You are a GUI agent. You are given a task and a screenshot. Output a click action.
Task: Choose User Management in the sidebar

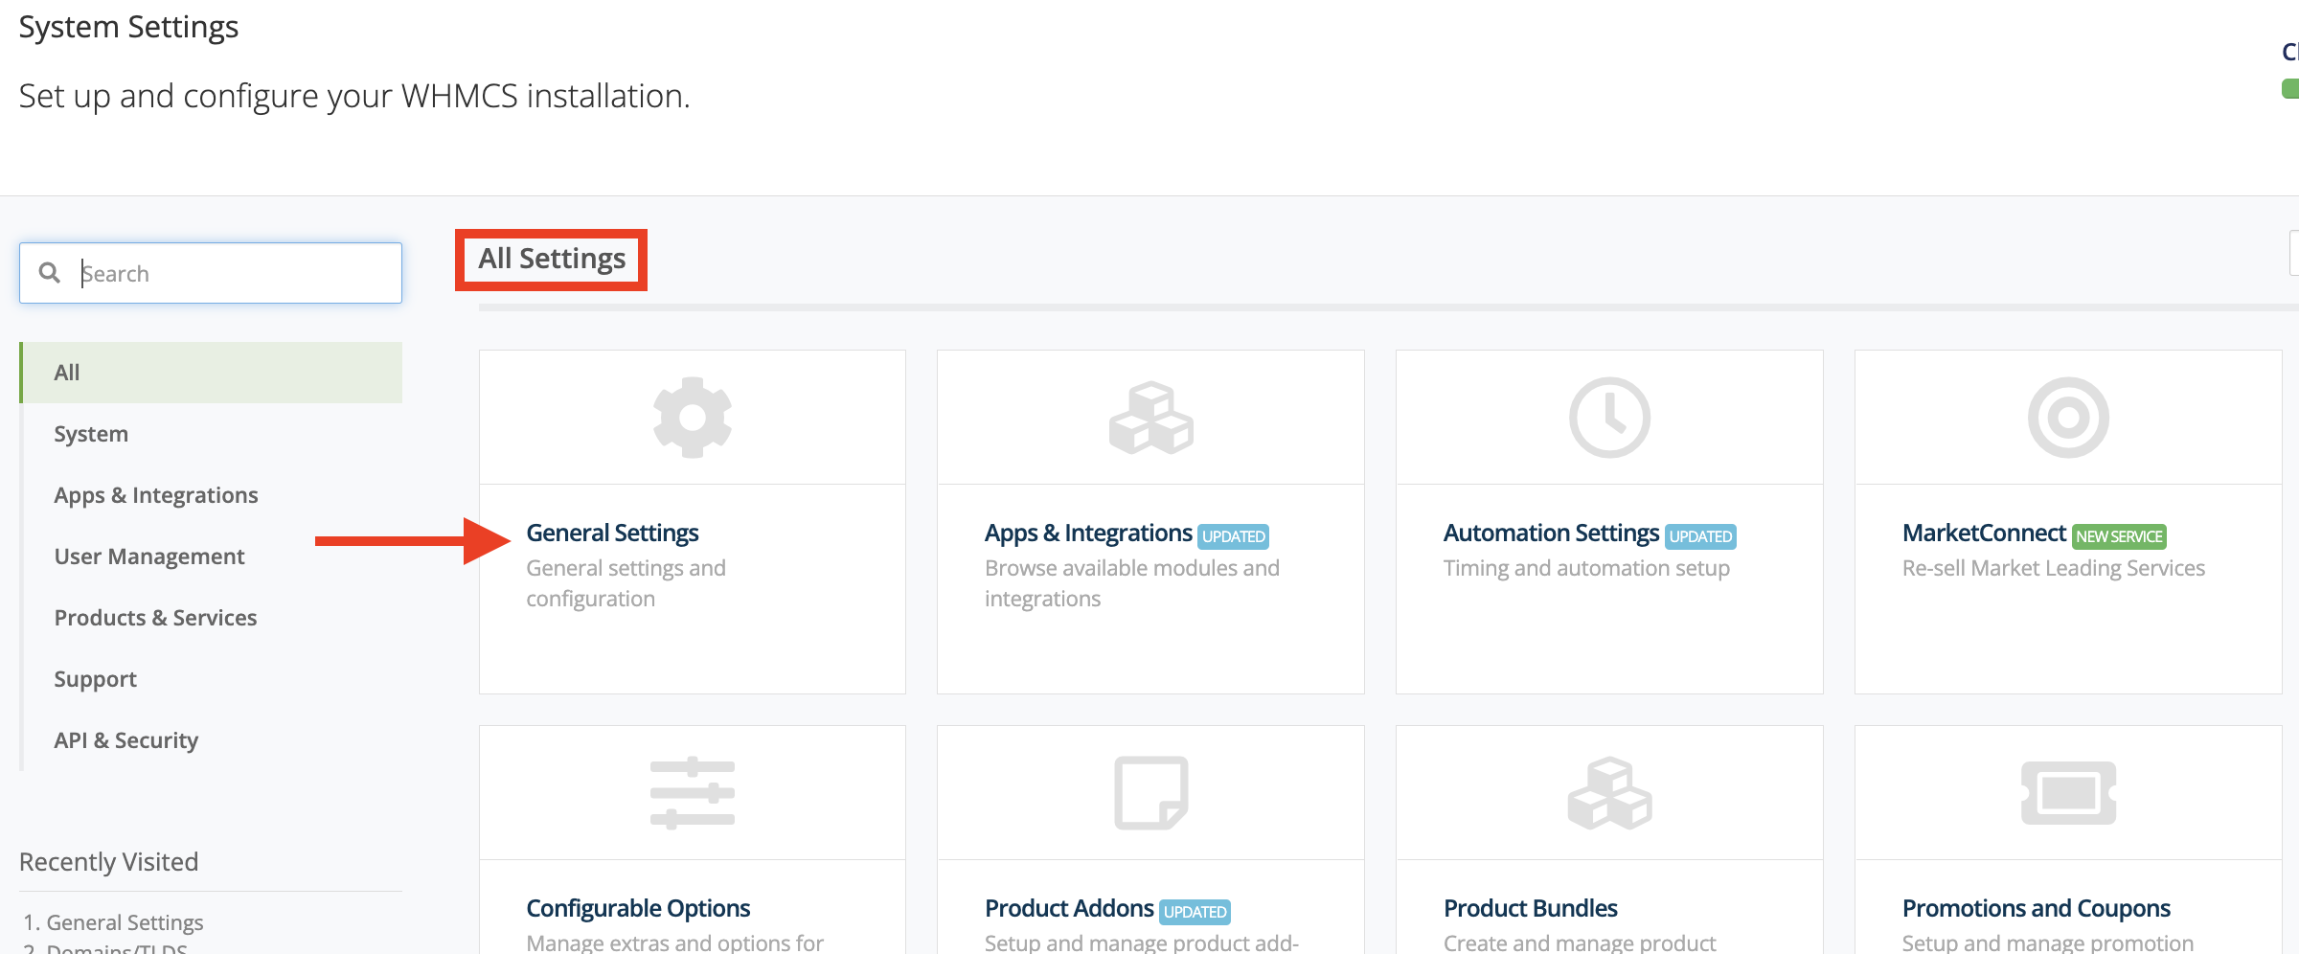pyautogui.click(x=149, y=556)
